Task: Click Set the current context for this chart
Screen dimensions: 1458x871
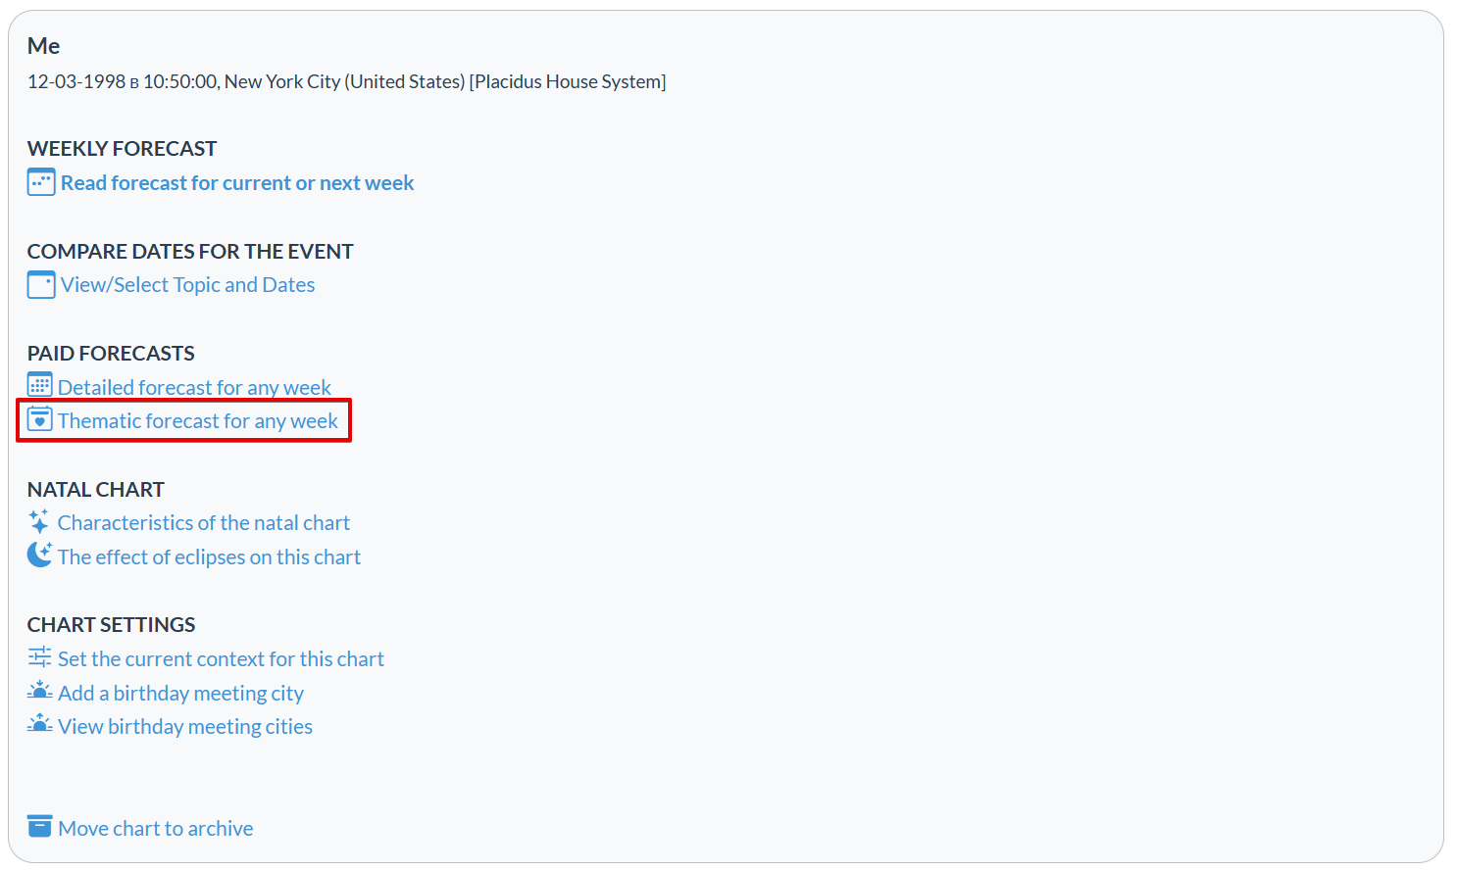Action: [221, 659]
